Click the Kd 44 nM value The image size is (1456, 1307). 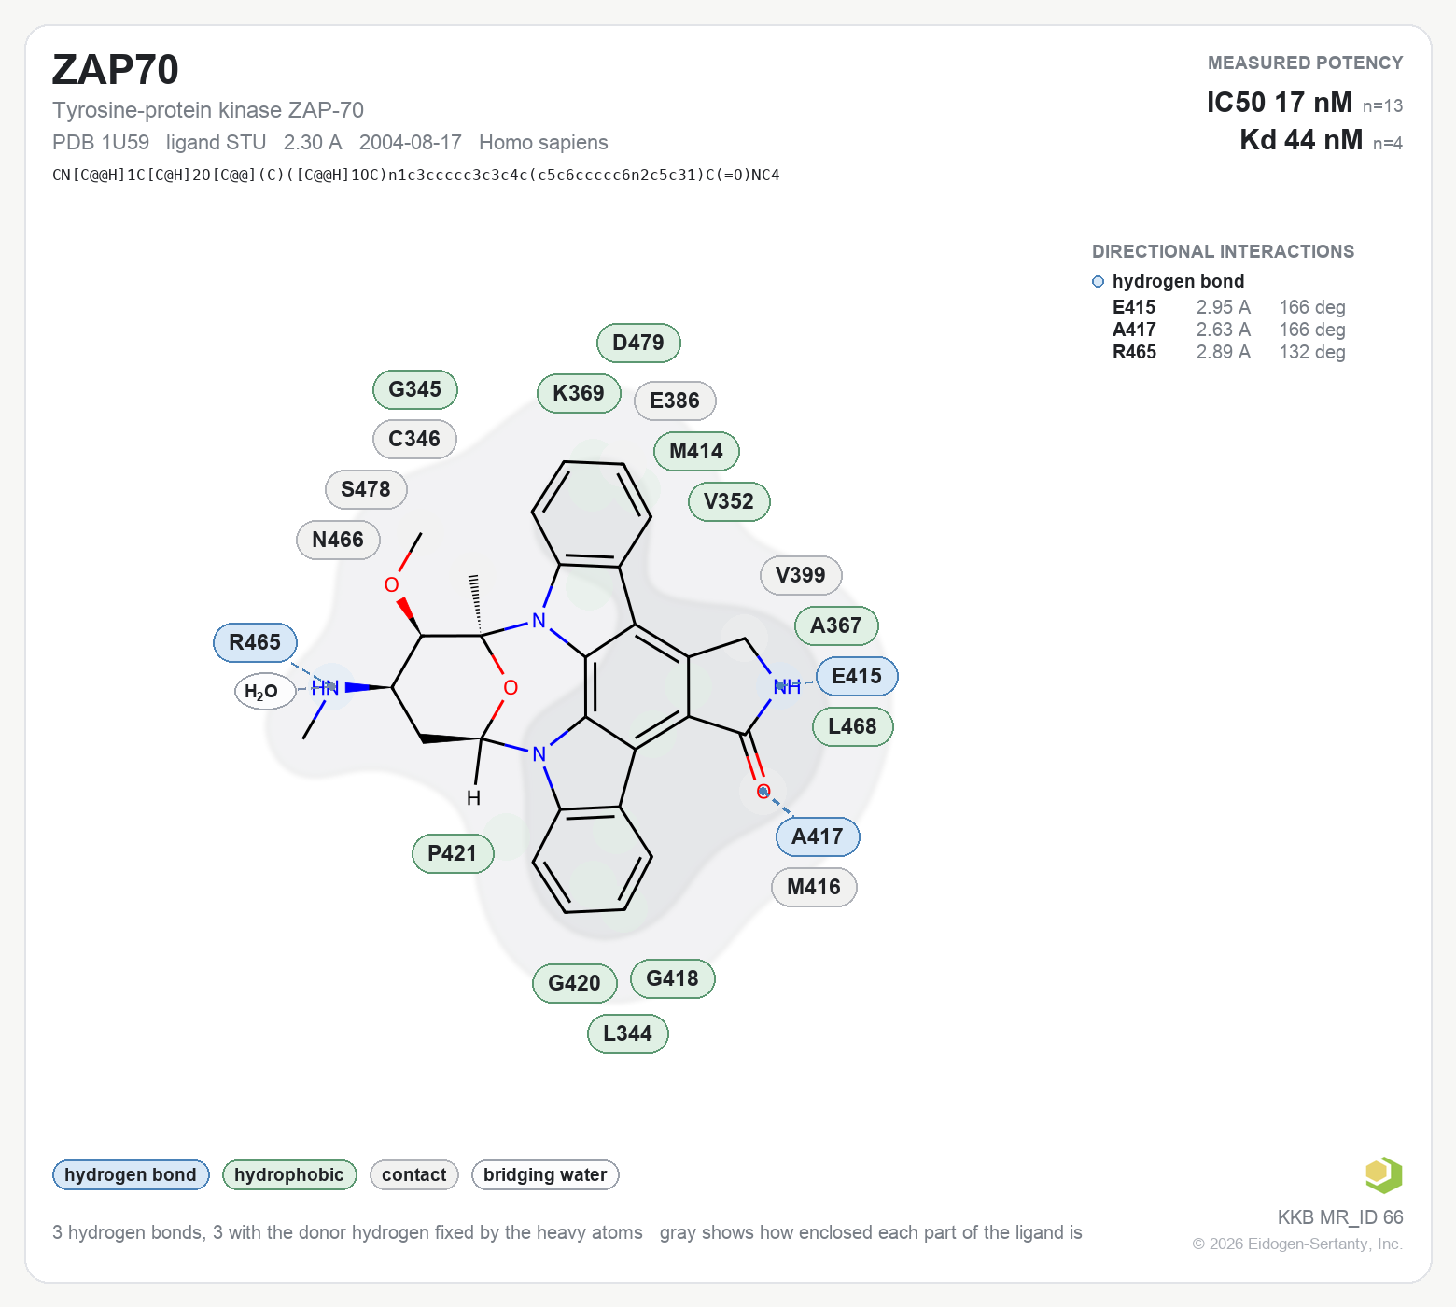[x=1301, y=139]
